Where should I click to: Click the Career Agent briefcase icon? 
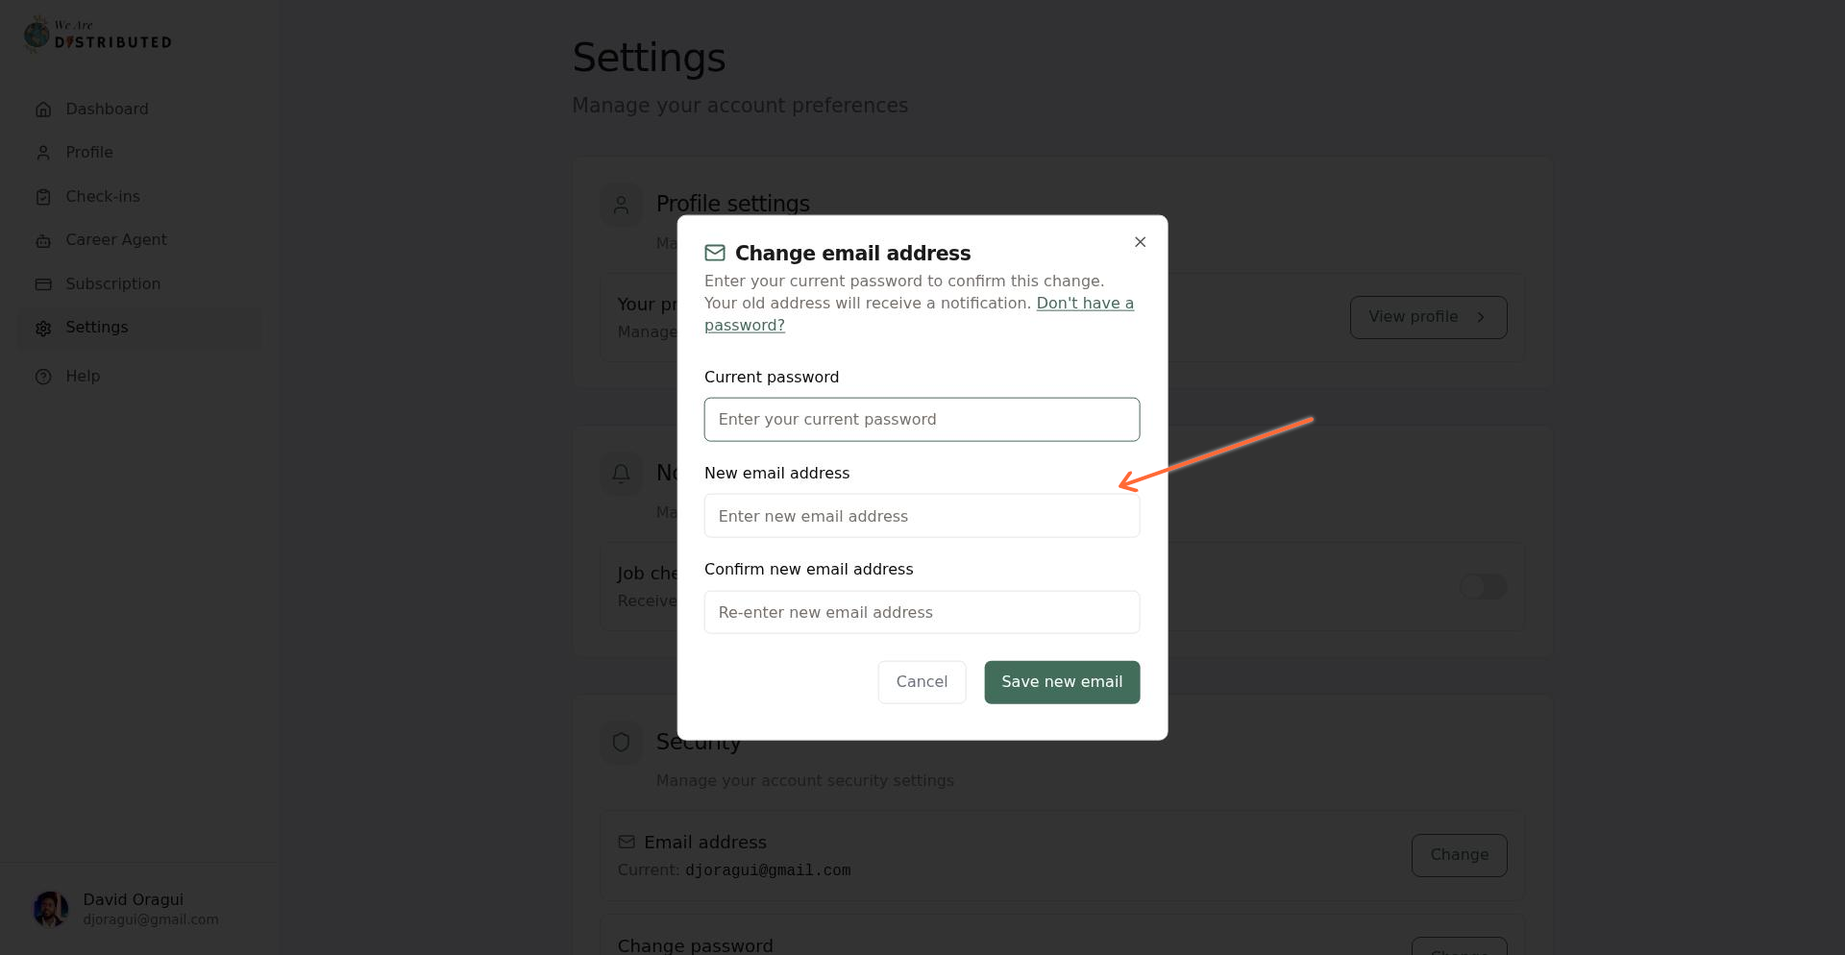click(x=43, y=240)
